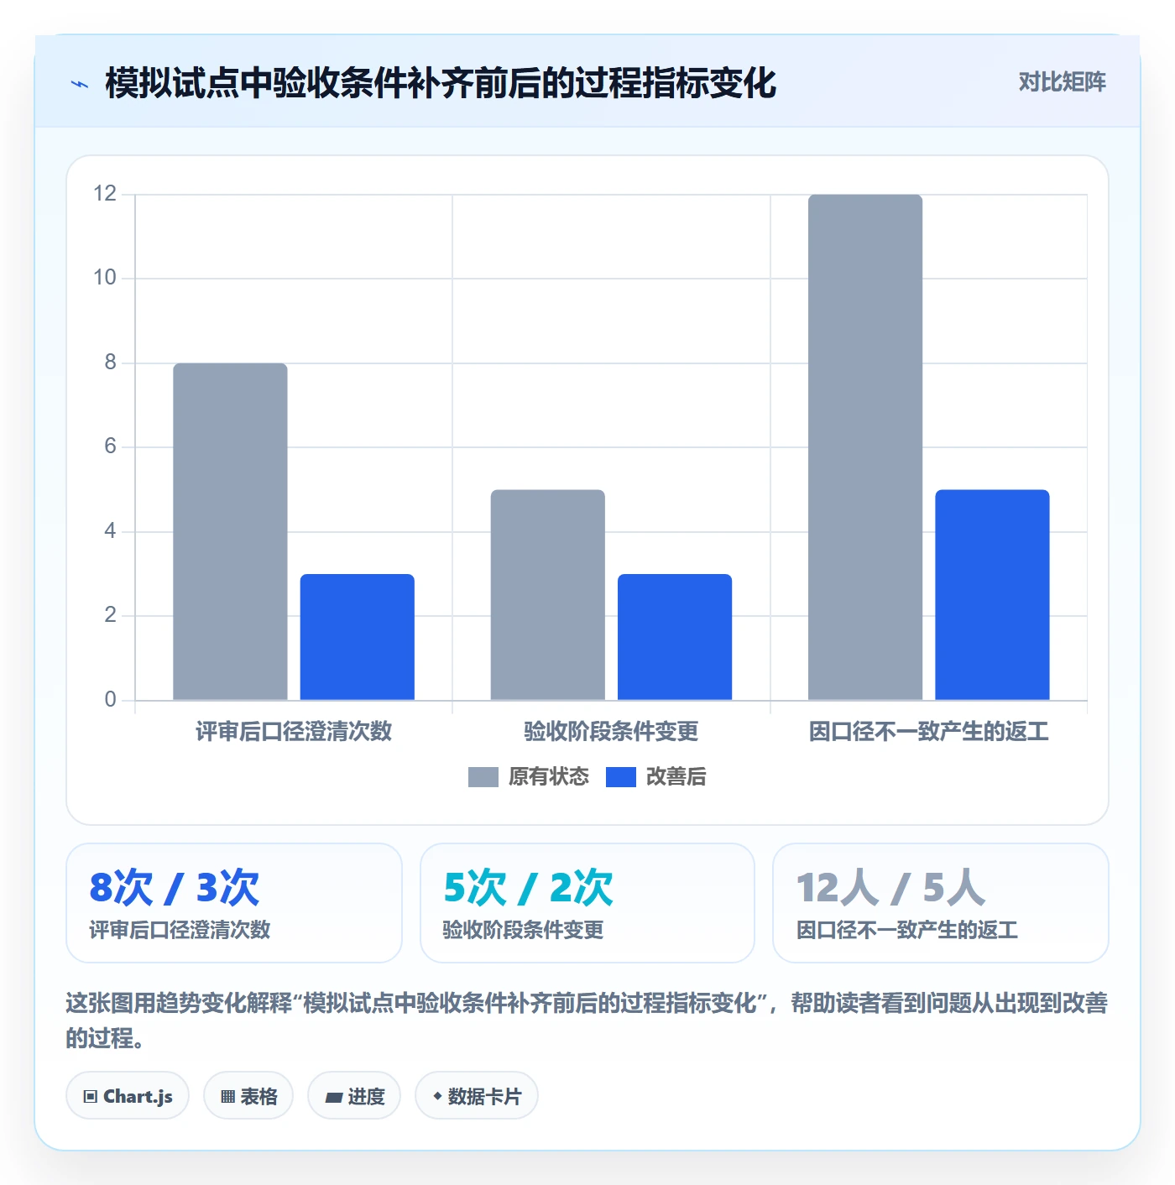Click the blue bar for 评审后口径澄清次数
Screen dimensions: 1175x1185
pyautogui.click(x=358, y=637)
